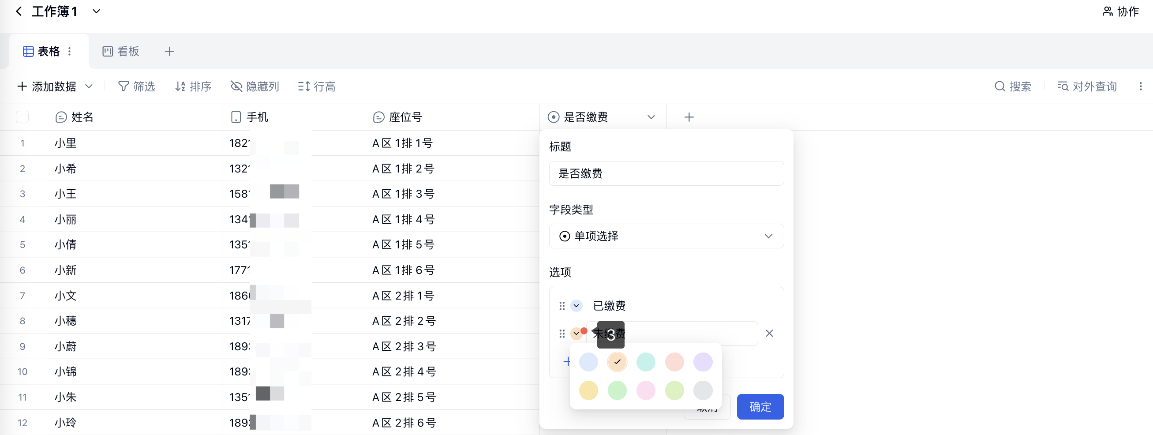Image resolution: width=1153 pixels, height=435 pixels.
Task: Open the 隐藏列 hide columns tool
Action: click(255, 86)
